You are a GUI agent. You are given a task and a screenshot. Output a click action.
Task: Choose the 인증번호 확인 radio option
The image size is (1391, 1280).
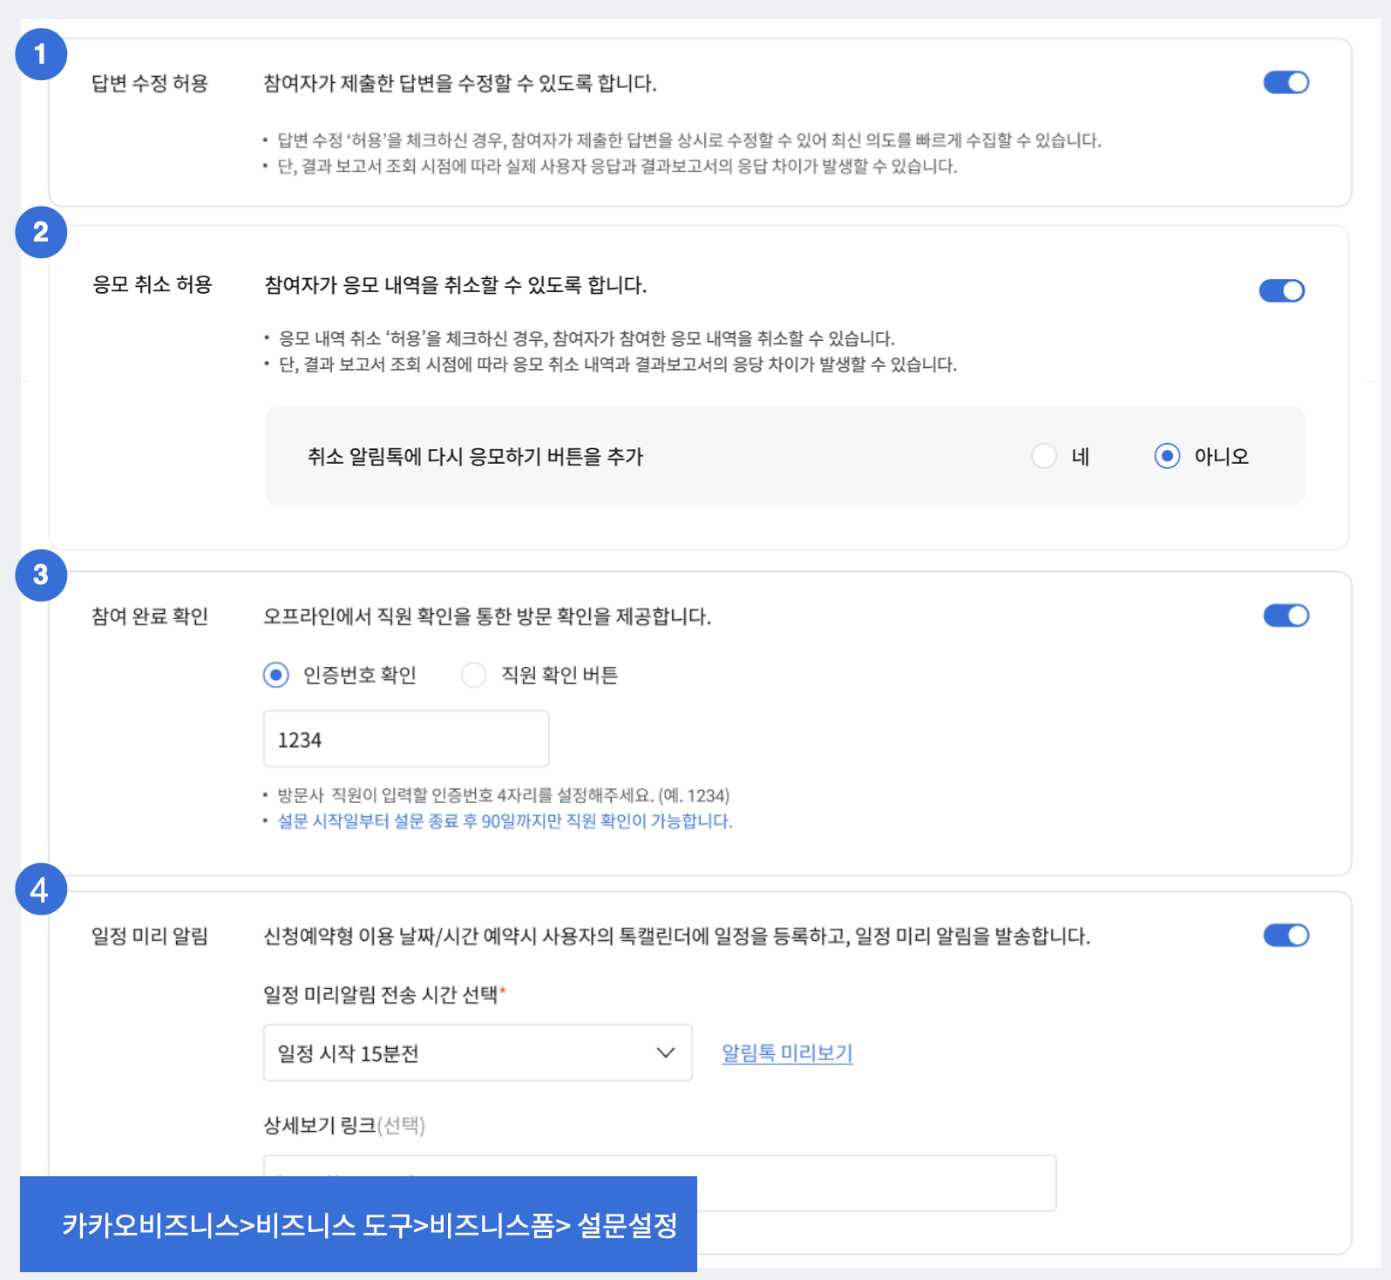[276, 675]
